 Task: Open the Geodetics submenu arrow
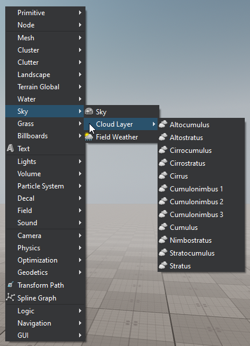(x=80, y=272)
